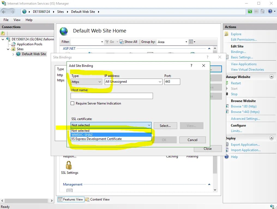Click Cancel in Add Site Binding

[192, 140]
